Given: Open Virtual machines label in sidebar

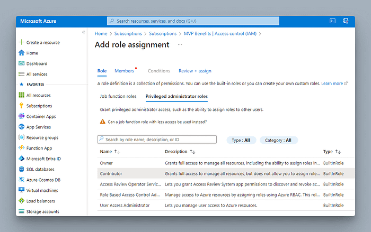Looking at the screenshot, I should click(x=42, y=190).
